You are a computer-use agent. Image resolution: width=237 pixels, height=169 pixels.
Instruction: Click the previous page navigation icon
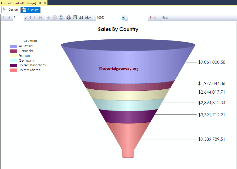pyautogui.click(x=9, y=17)
